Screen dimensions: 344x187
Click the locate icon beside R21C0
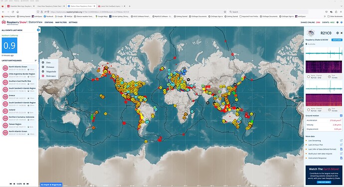point(338,33)
